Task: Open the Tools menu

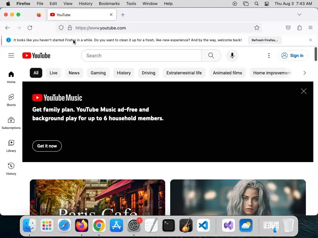Action: coord(131,4)
